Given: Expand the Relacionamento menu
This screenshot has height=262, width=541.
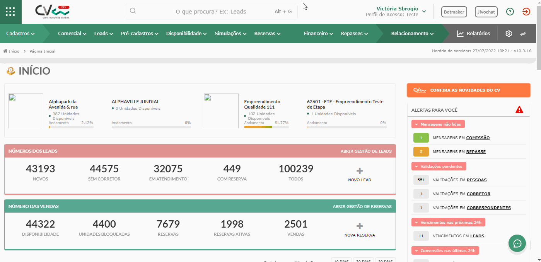Looking at the screenshot, I should click(412, 34).
